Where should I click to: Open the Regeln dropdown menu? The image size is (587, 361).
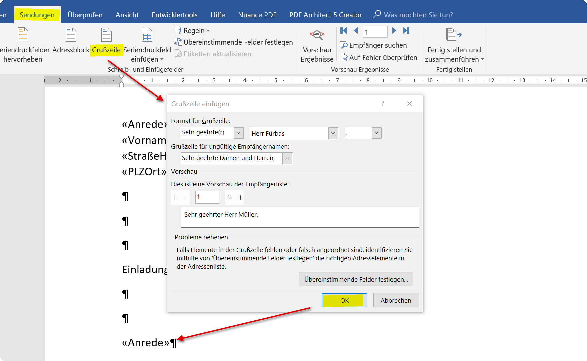tap(192, 31)
